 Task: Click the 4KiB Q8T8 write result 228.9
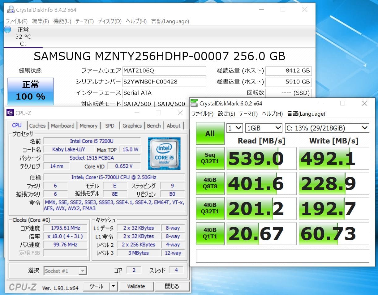click(334, 184)
